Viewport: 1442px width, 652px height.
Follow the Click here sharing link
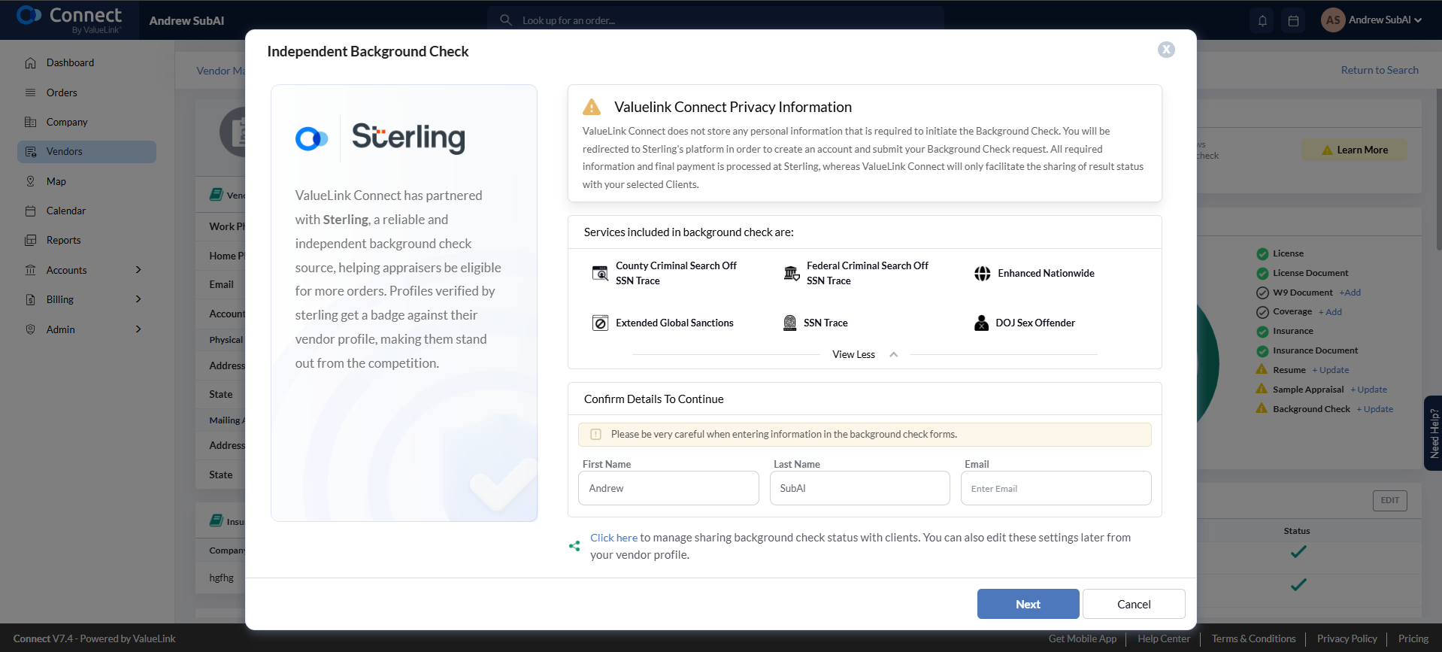click(613, 538)
